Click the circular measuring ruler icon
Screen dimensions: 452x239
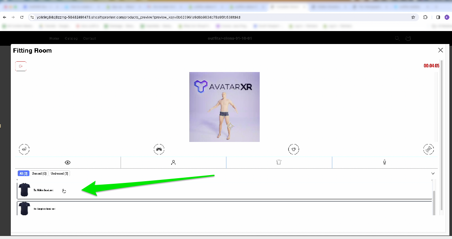[x=428, y=149]
